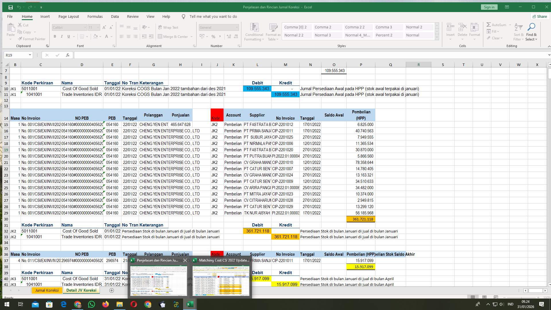Image resolution: width=551 pixels, height=310 pixels.
Task: Open the Detail JV Koreksi sheet tab
Action: [x=81, y=290]
